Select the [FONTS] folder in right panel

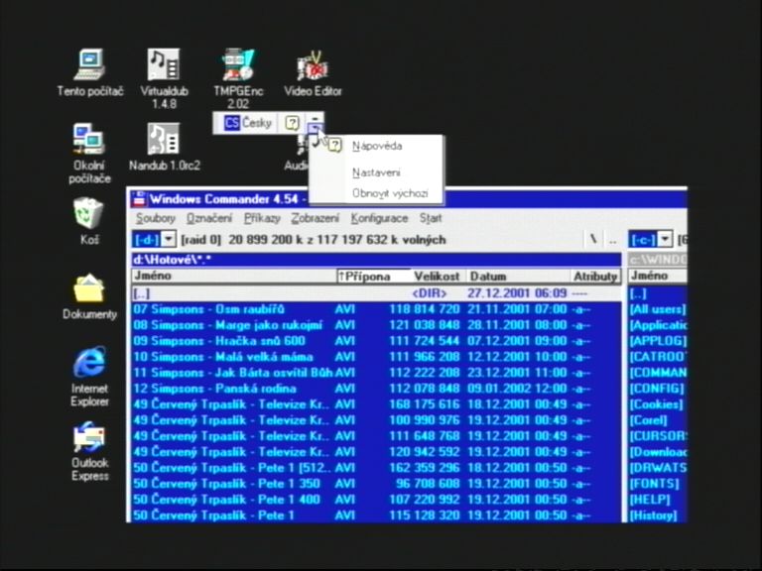pyautogui.click(x=657, y=484)
